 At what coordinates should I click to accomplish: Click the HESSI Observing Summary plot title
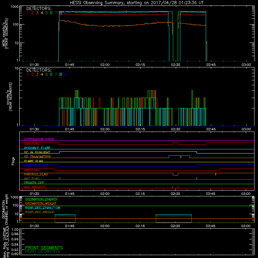pos(136,3)
